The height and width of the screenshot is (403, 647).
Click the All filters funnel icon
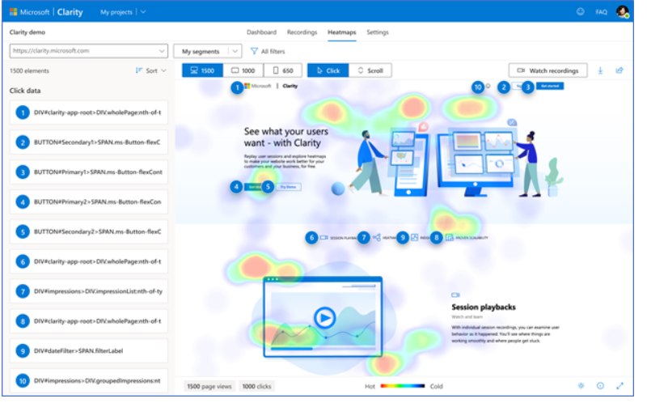(x=254, y=51)
